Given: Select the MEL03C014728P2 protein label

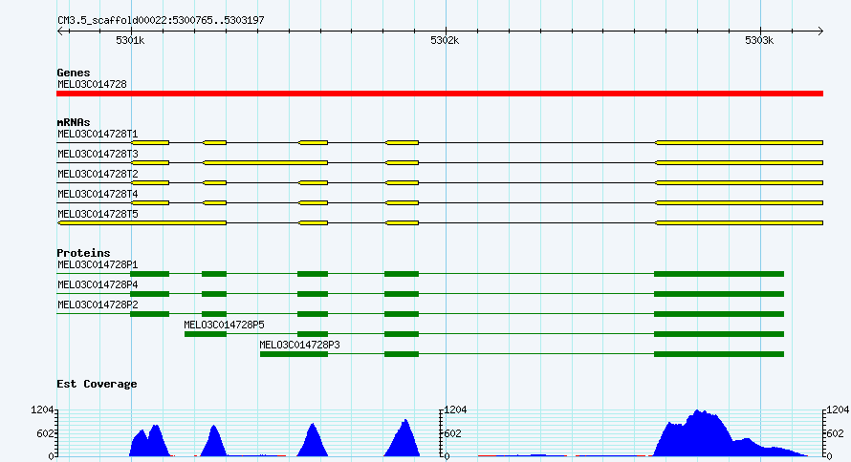Looking at the screenshot, I should 98,304.
